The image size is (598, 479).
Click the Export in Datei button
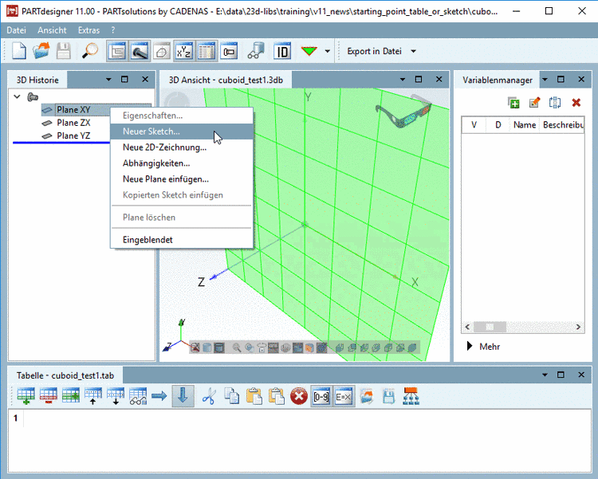(x=374, y=51)
